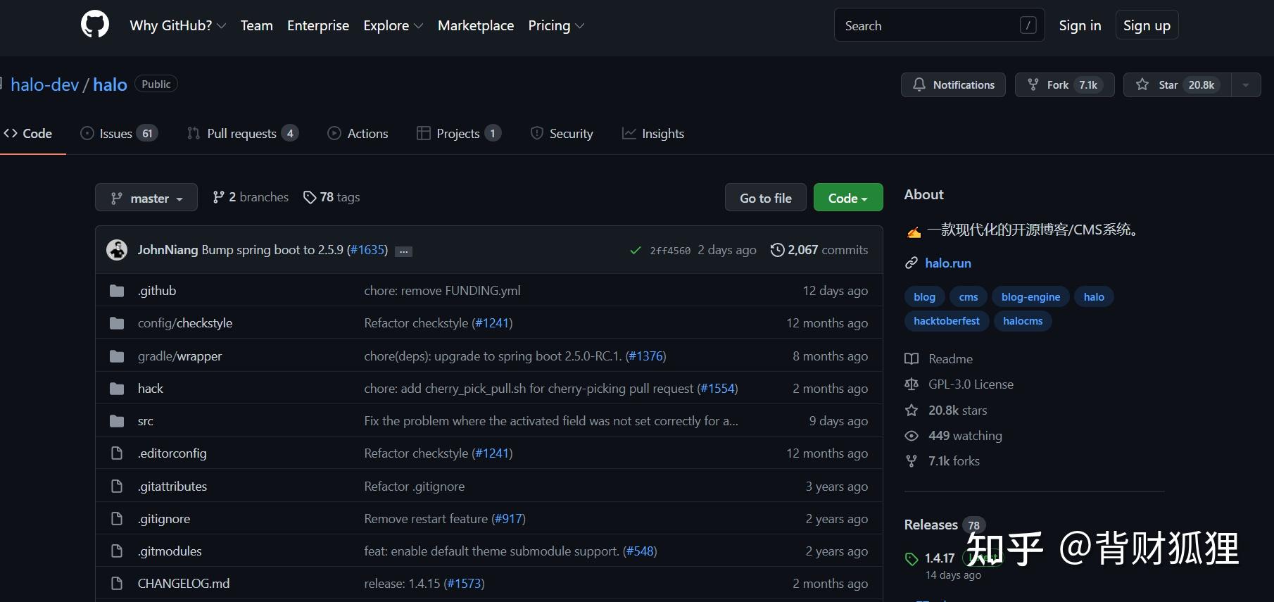
Task: Click the scale icon beside GPL-3.0 License
Action: coord(912,384)
